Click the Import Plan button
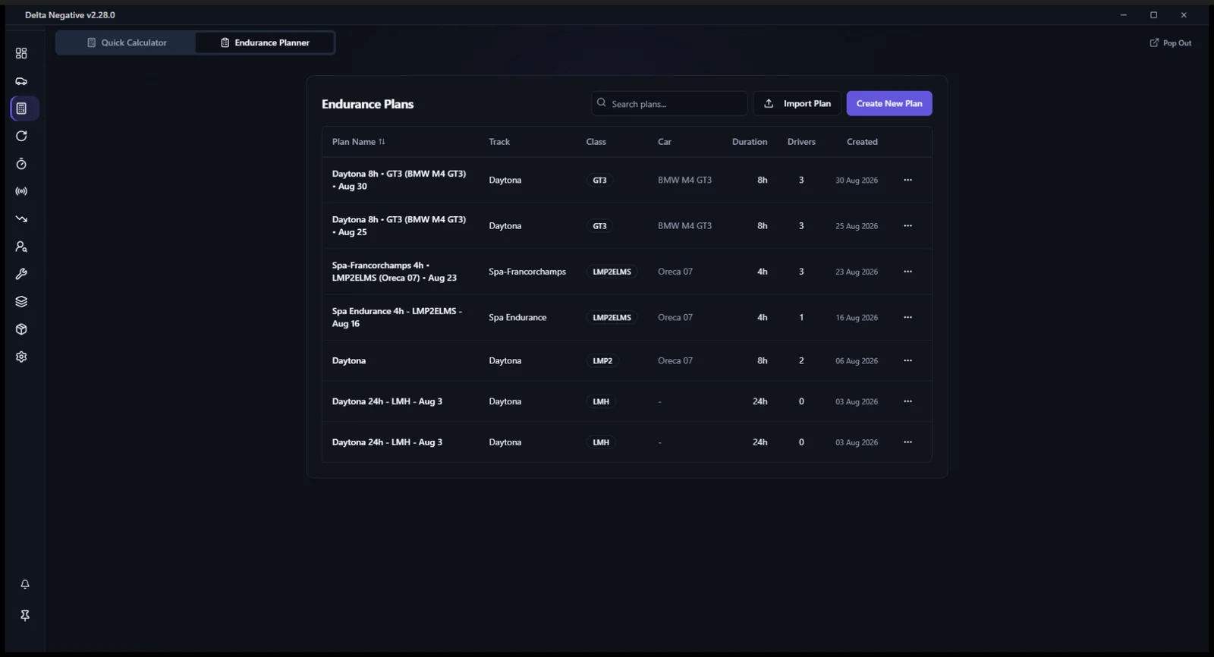This screenshot has height=657, width=1214. tap(797, 103)
